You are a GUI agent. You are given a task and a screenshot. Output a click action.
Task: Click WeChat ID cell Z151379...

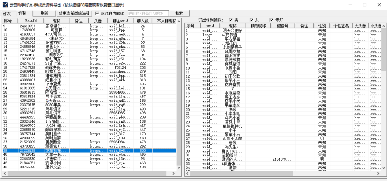[x=283, y=160]
